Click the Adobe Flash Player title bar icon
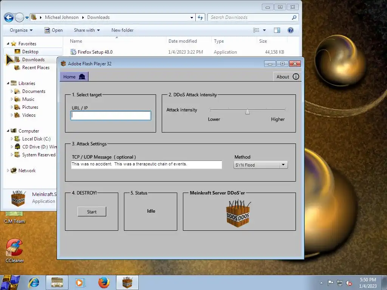 click(63, 63)
